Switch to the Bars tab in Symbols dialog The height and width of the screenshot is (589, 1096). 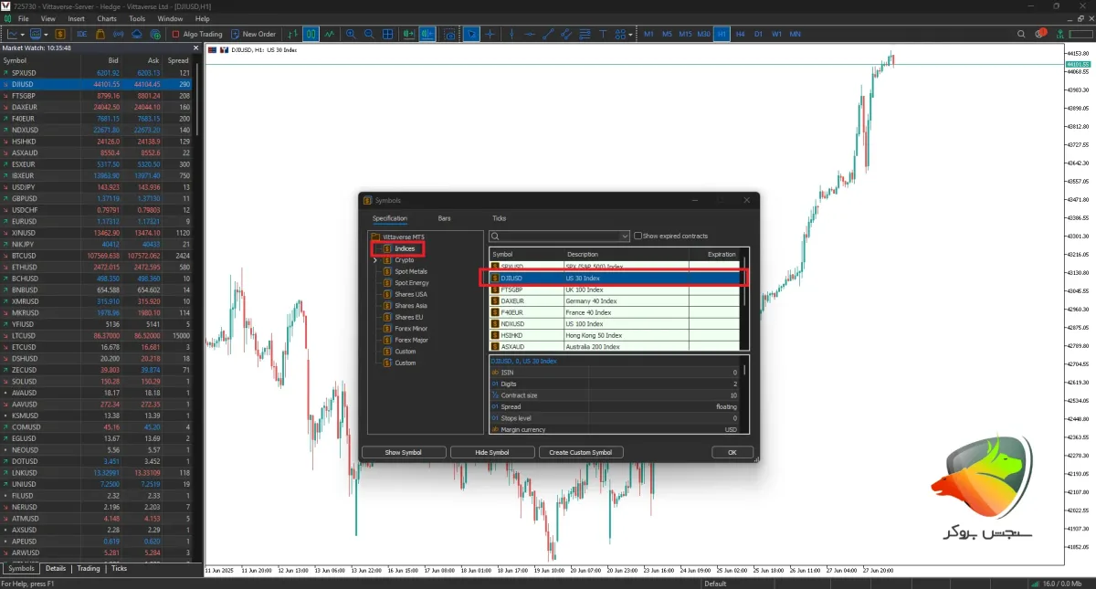(x=444, y=218)
